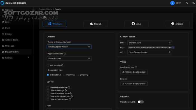Enable the MSI installer checkbox
This screenshot has width=196, height=110.
point(48,65)
